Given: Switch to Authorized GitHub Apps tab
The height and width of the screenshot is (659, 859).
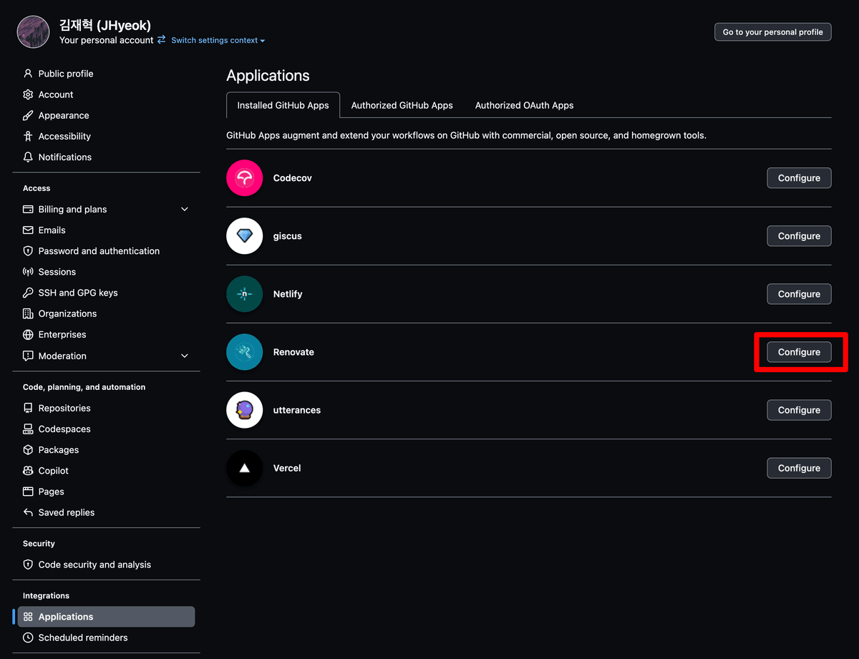Looking at the screenshot, I should [x=402, y=105].
